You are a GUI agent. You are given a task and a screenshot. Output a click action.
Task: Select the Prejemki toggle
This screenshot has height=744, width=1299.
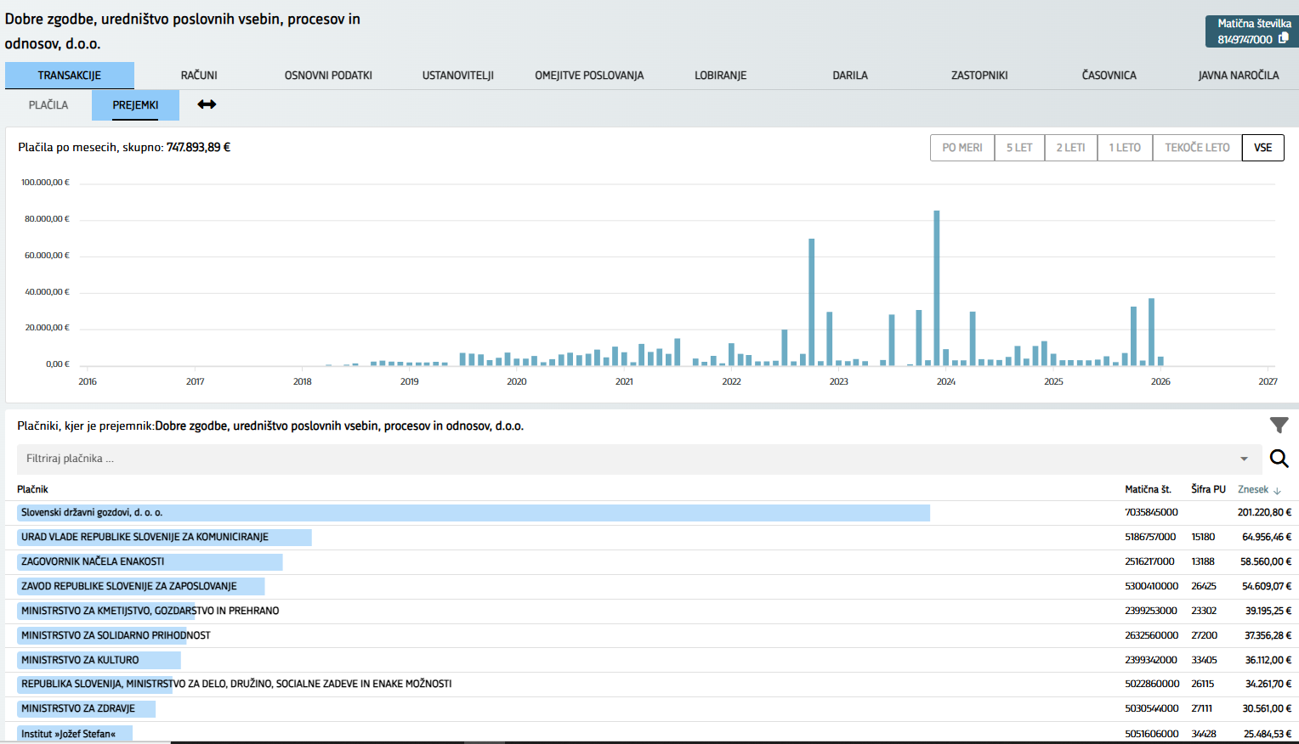click(x=135, y=105)
